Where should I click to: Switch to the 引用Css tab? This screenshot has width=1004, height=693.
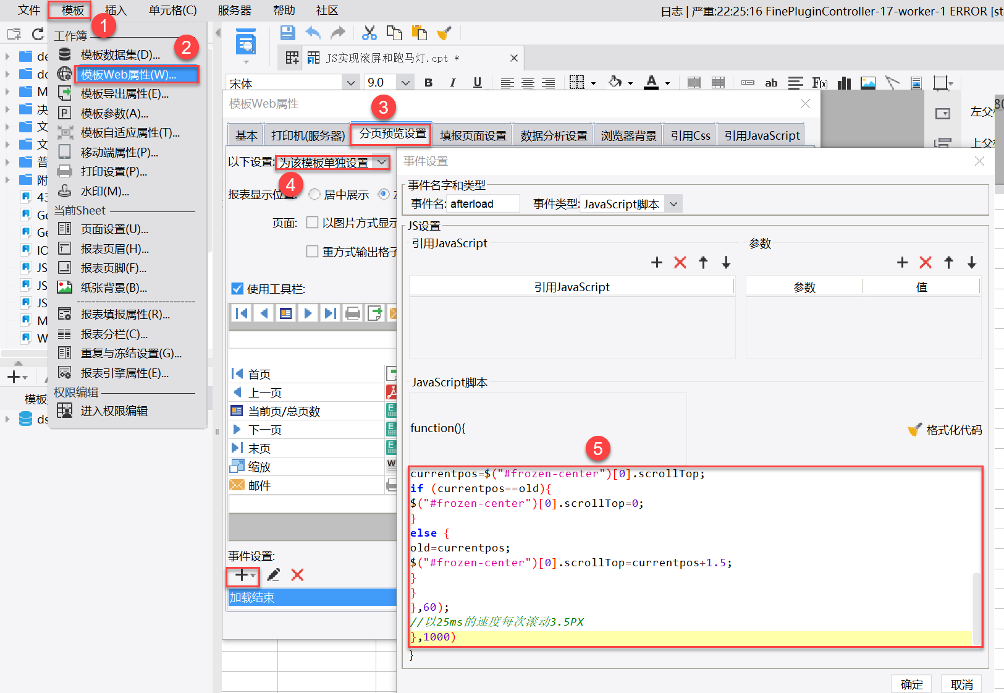click(x=690, y=135)
